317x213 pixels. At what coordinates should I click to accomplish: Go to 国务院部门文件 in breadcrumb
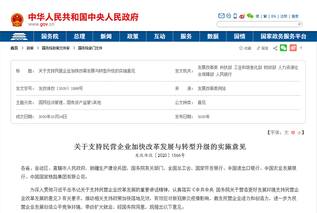(90, 48)
